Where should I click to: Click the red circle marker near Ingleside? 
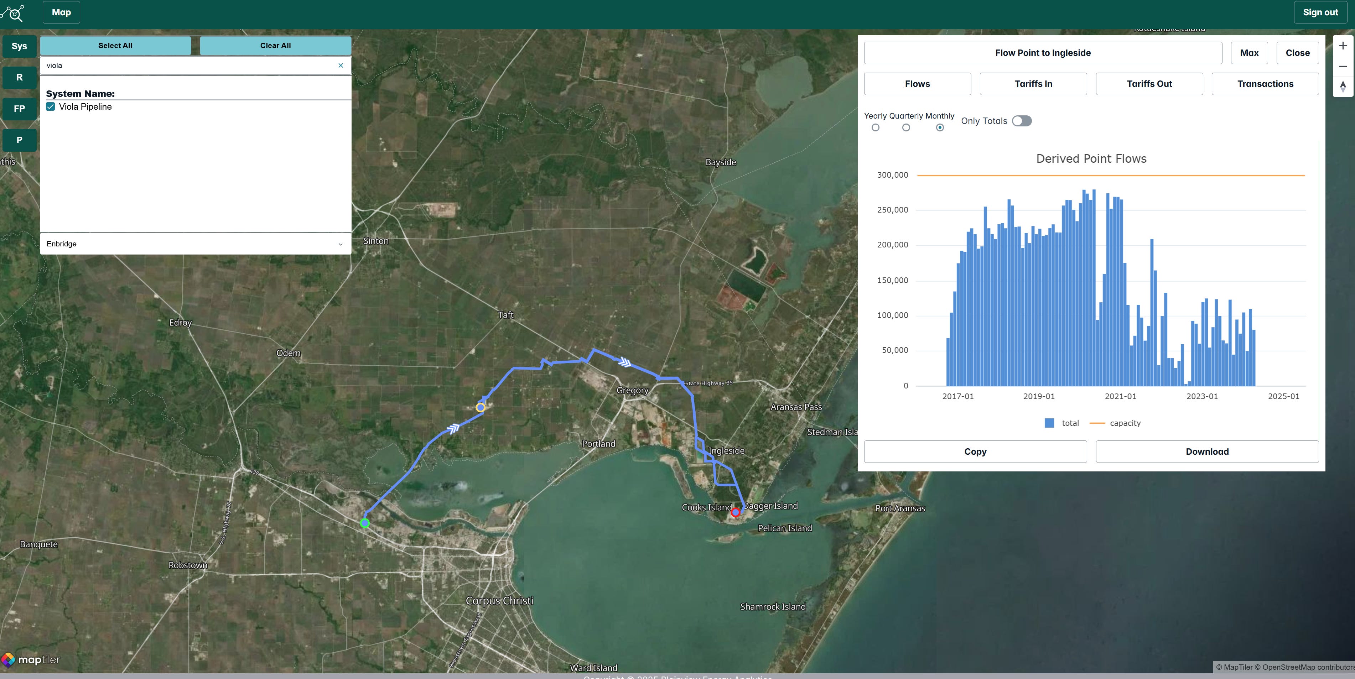[x=735, y=512]
